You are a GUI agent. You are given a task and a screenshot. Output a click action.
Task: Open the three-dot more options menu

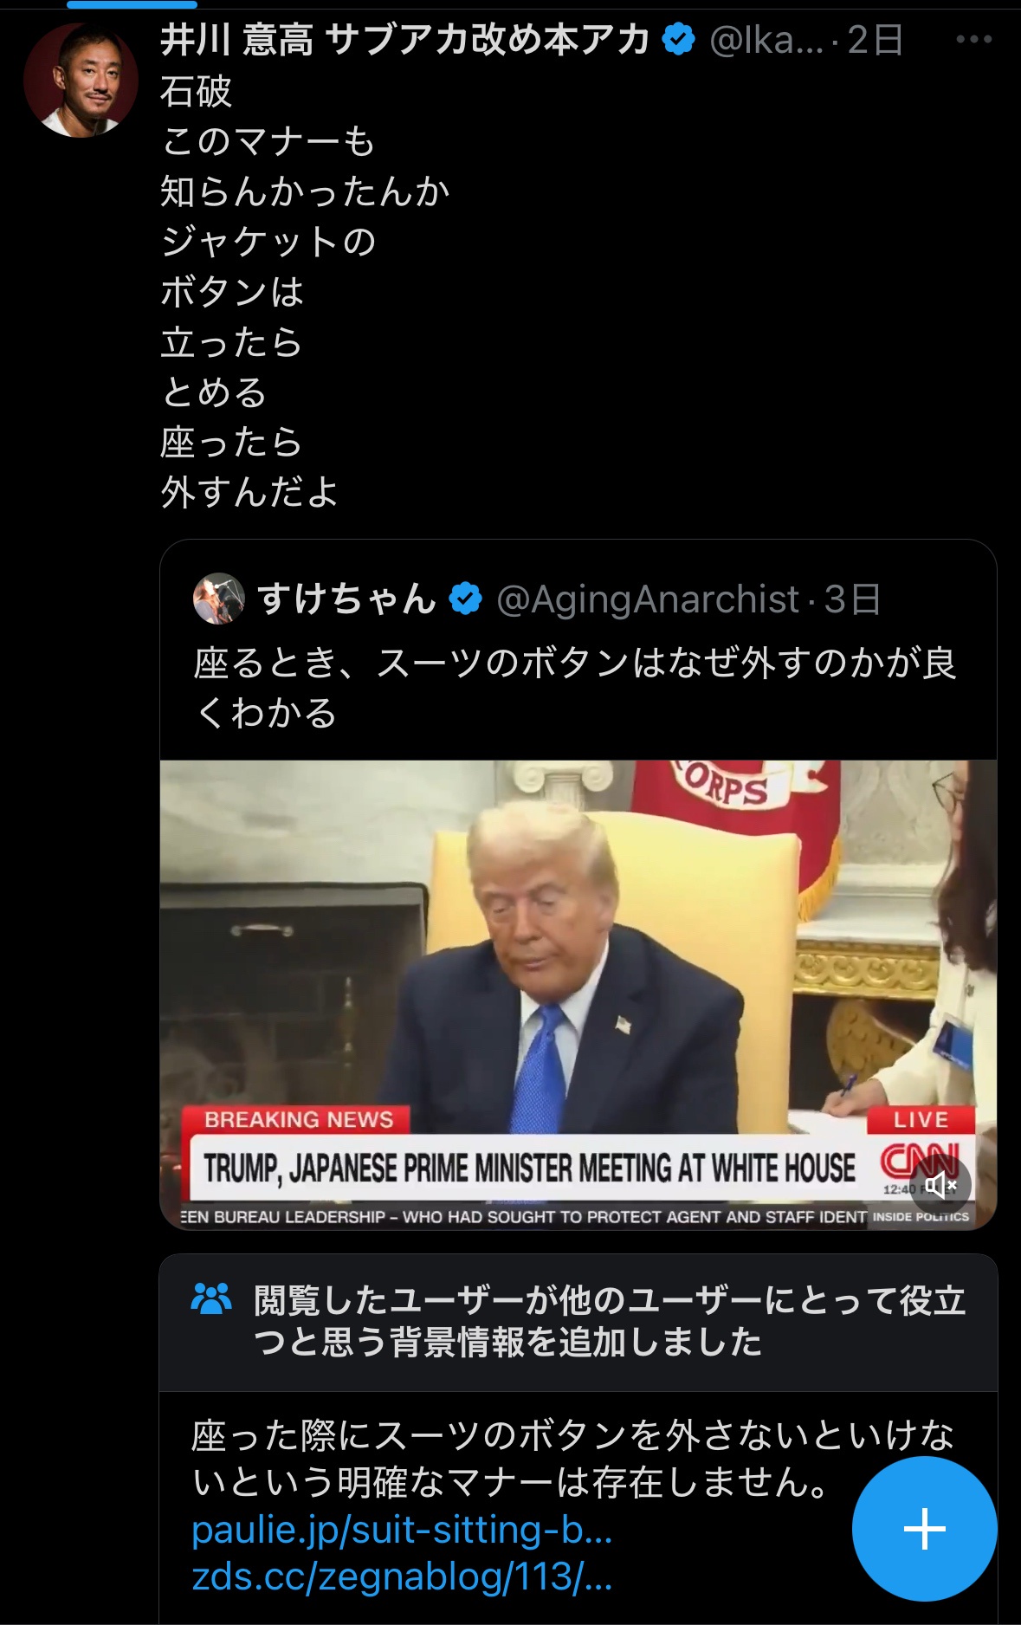coord(973,40)
